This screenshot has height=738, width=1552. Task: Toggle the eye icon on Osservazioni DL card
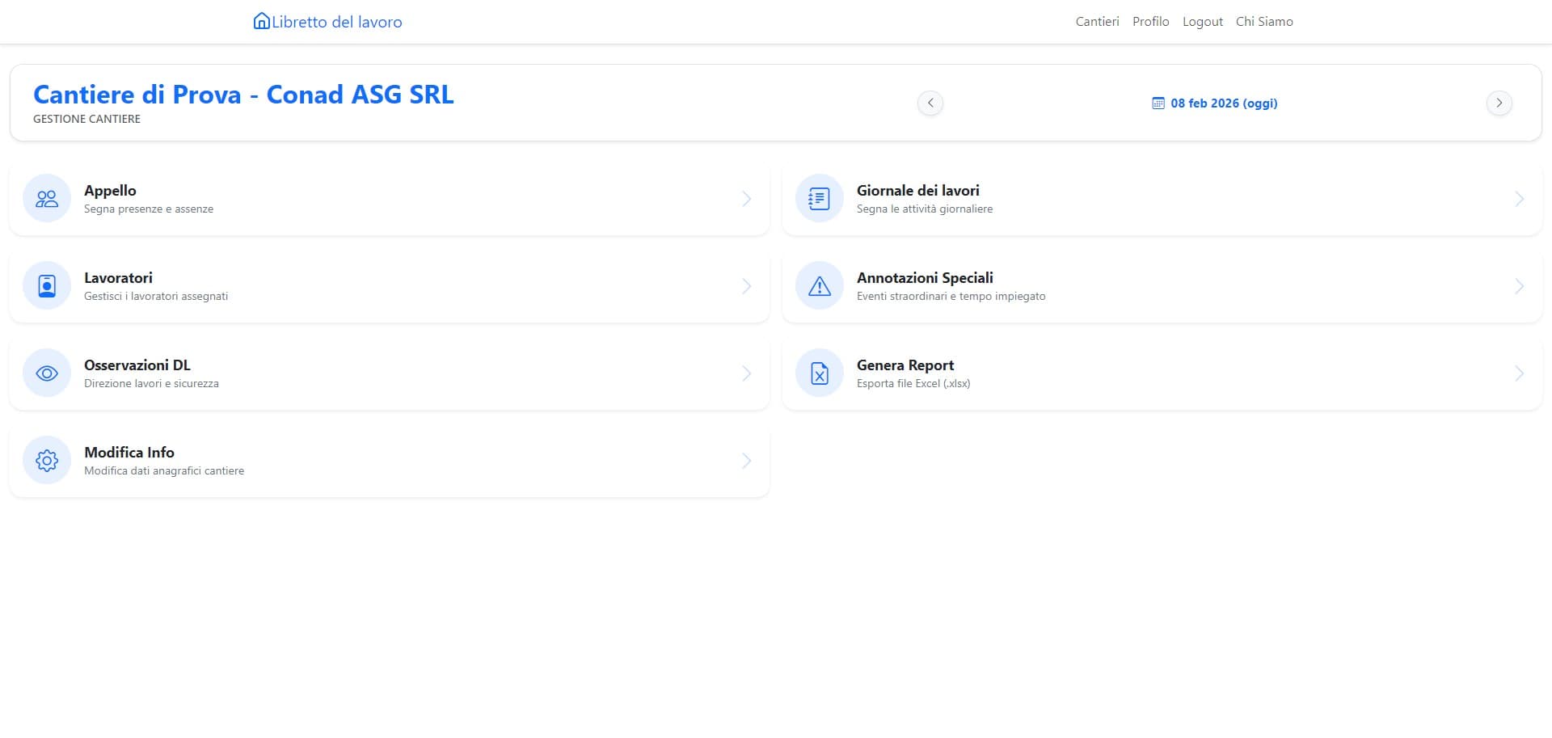coord(46,373)
